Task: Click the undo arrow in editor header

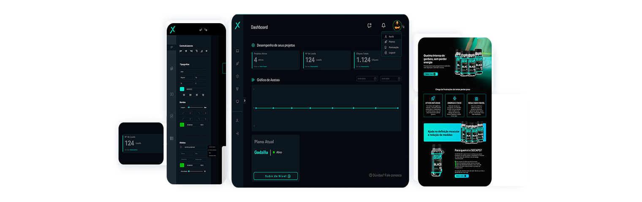Action: pos(201,30)
